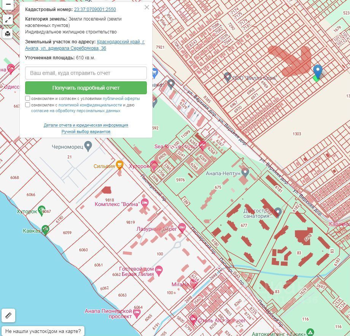Select parcel labeled 6059
The width and height of the screenshot is (350, 336).
(67, 233)
